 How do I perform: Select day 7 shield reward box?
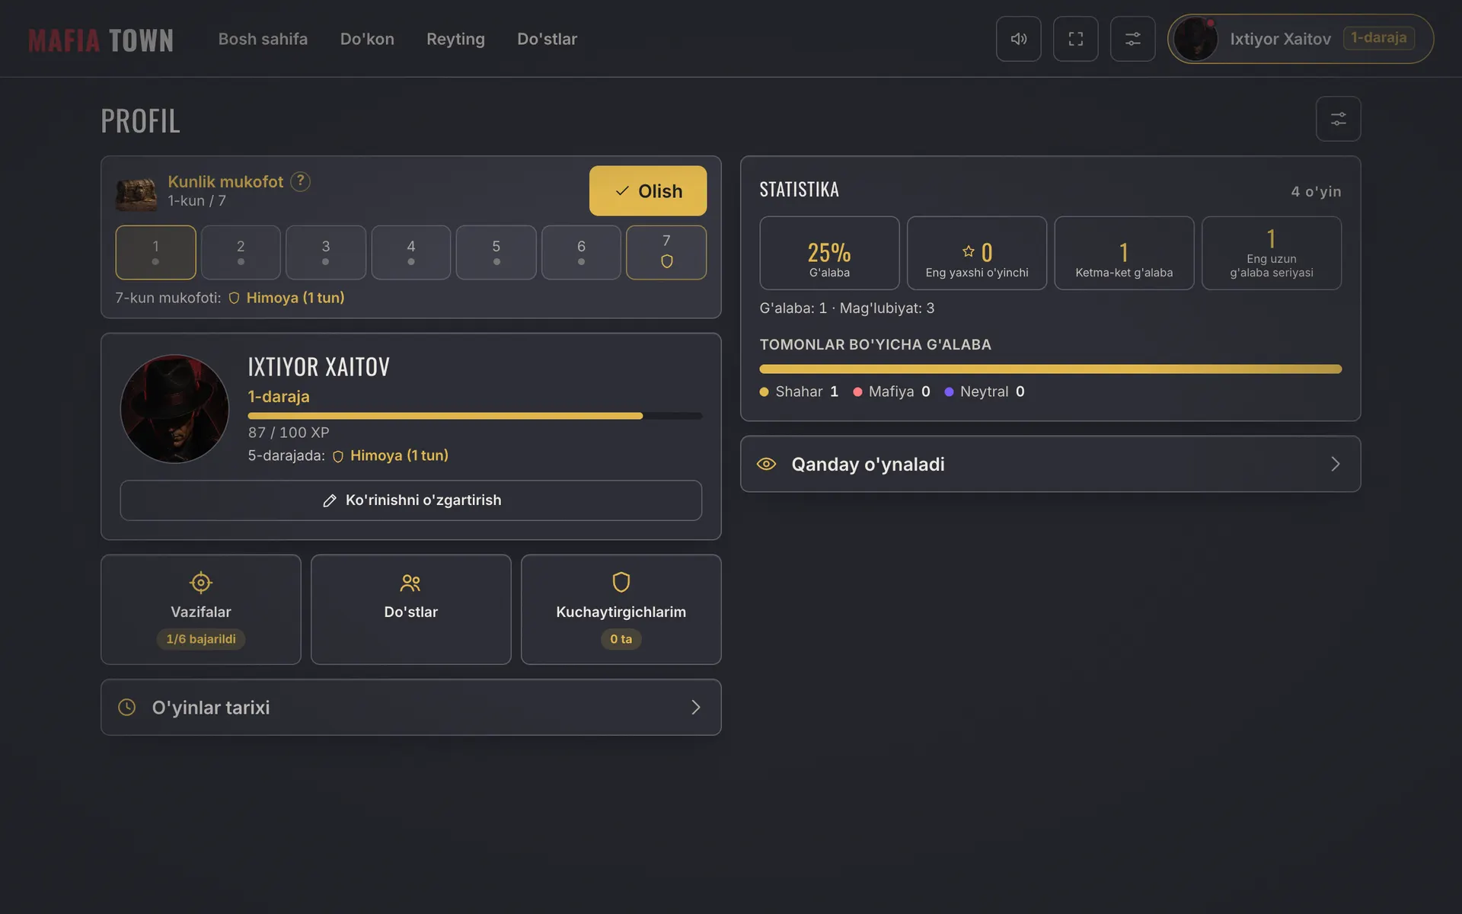tap(666, 252)
